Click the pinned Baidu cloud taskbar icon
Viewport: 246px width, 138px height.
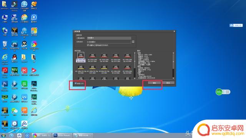19,135
